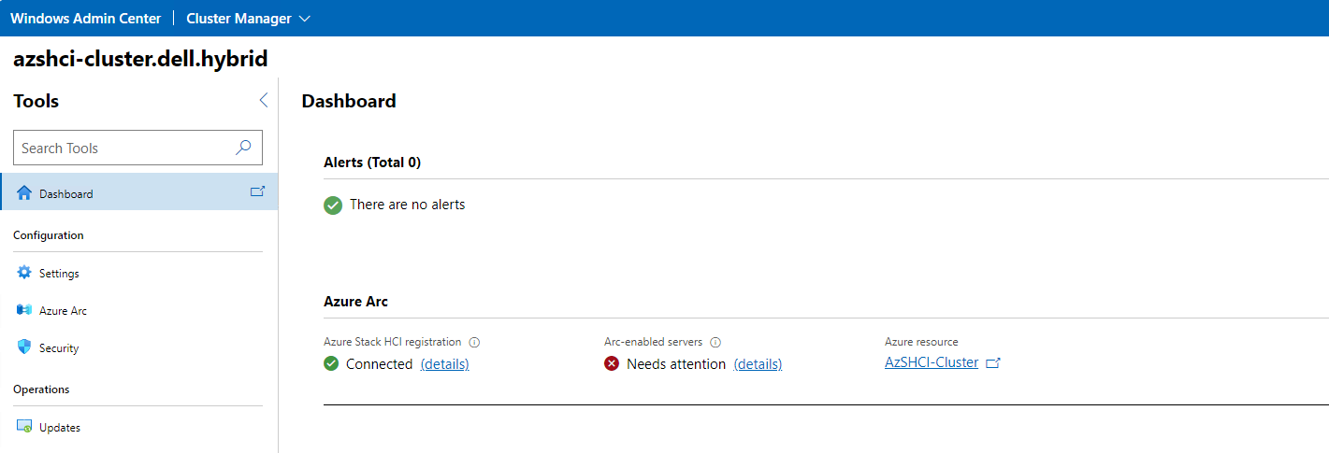This screenshot has height=453, width=1329.
Task: View details for Needs attention status
Action: click(x=758, y=364)
